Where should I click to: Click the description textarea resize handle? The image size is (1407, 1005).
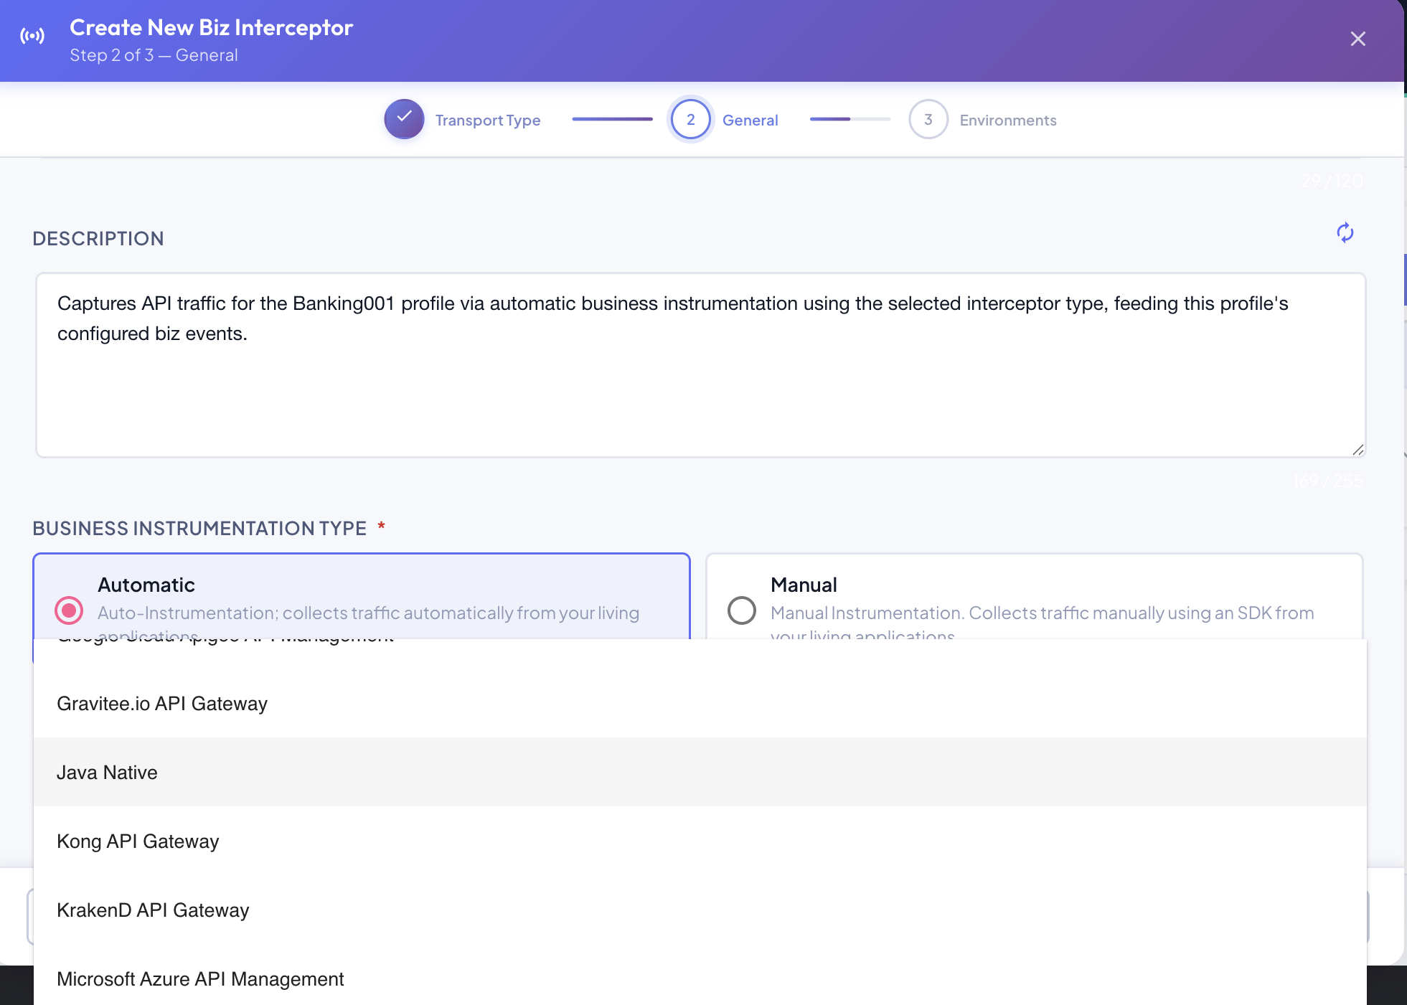point(1357,450)
